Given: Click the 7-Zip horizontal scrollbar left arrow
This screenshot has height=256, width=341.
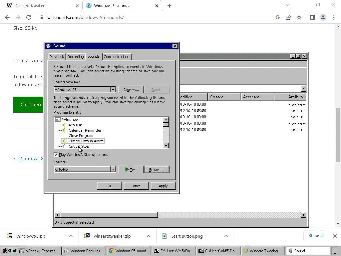Looking at the screenshot, I should coord(57,215).
